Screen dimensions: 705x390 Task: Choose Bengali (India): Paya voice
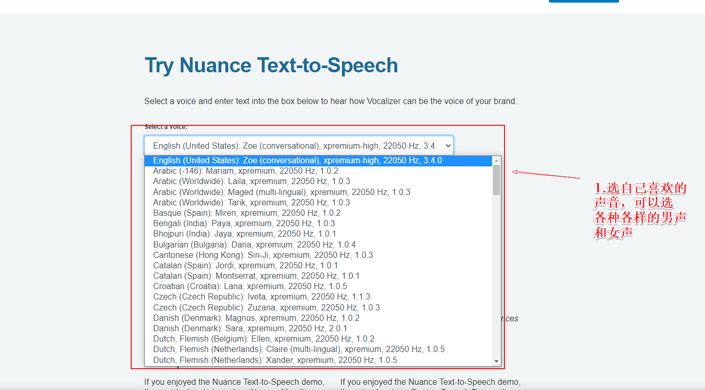tap(318, 224)
